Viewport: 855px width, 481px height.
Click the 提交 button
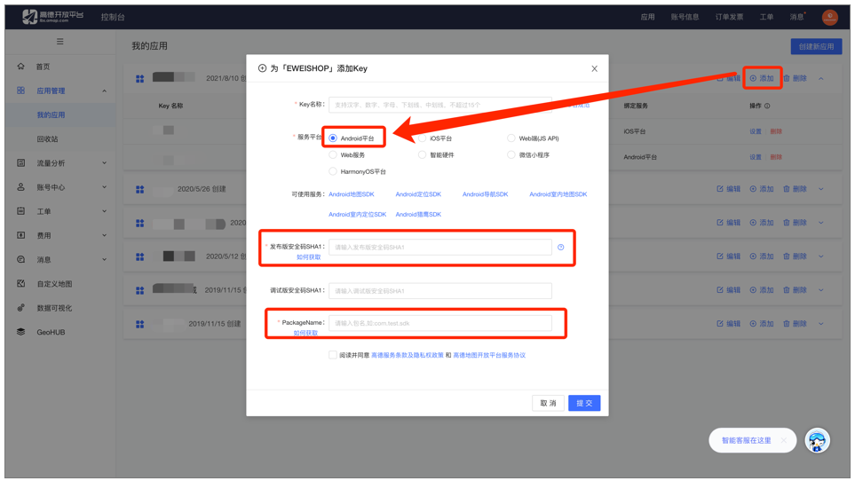coord(584,403)
